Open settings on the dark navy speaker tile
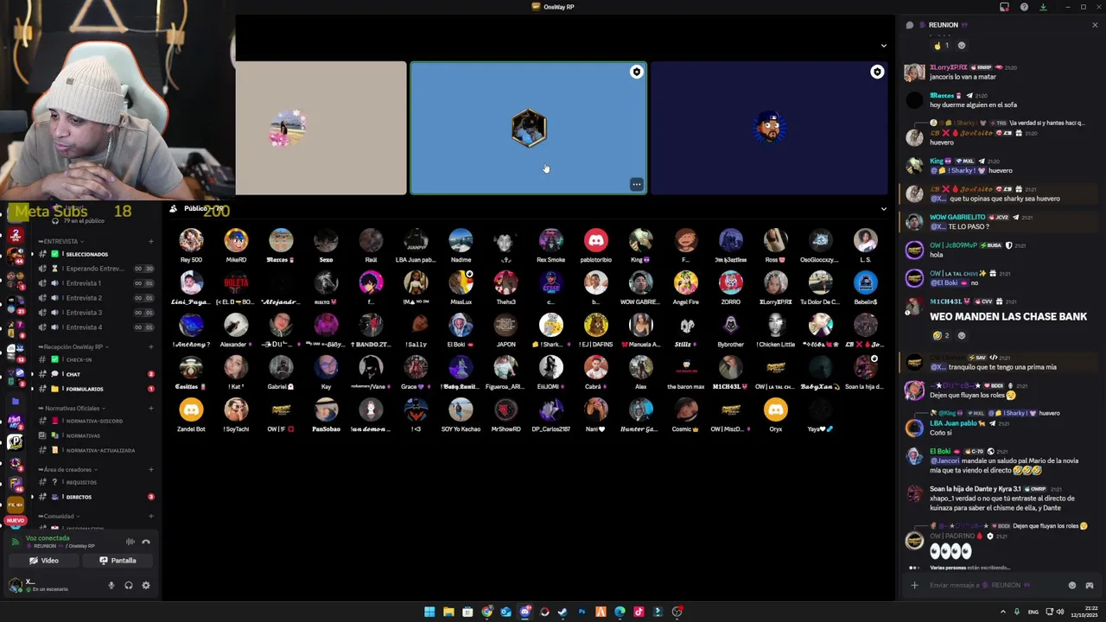This screenshot has width=1106, height=622. pyautogui.click(x=877, y=73)
